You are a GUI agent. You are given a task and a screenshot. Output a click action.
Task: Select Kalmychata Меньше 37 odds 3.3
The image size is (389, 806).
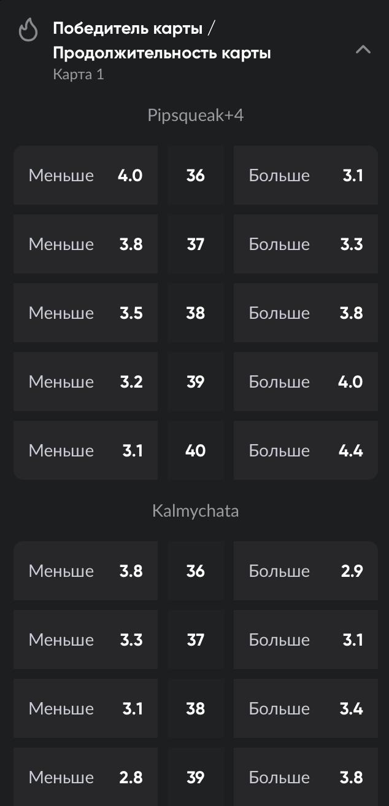coord(85,640)
